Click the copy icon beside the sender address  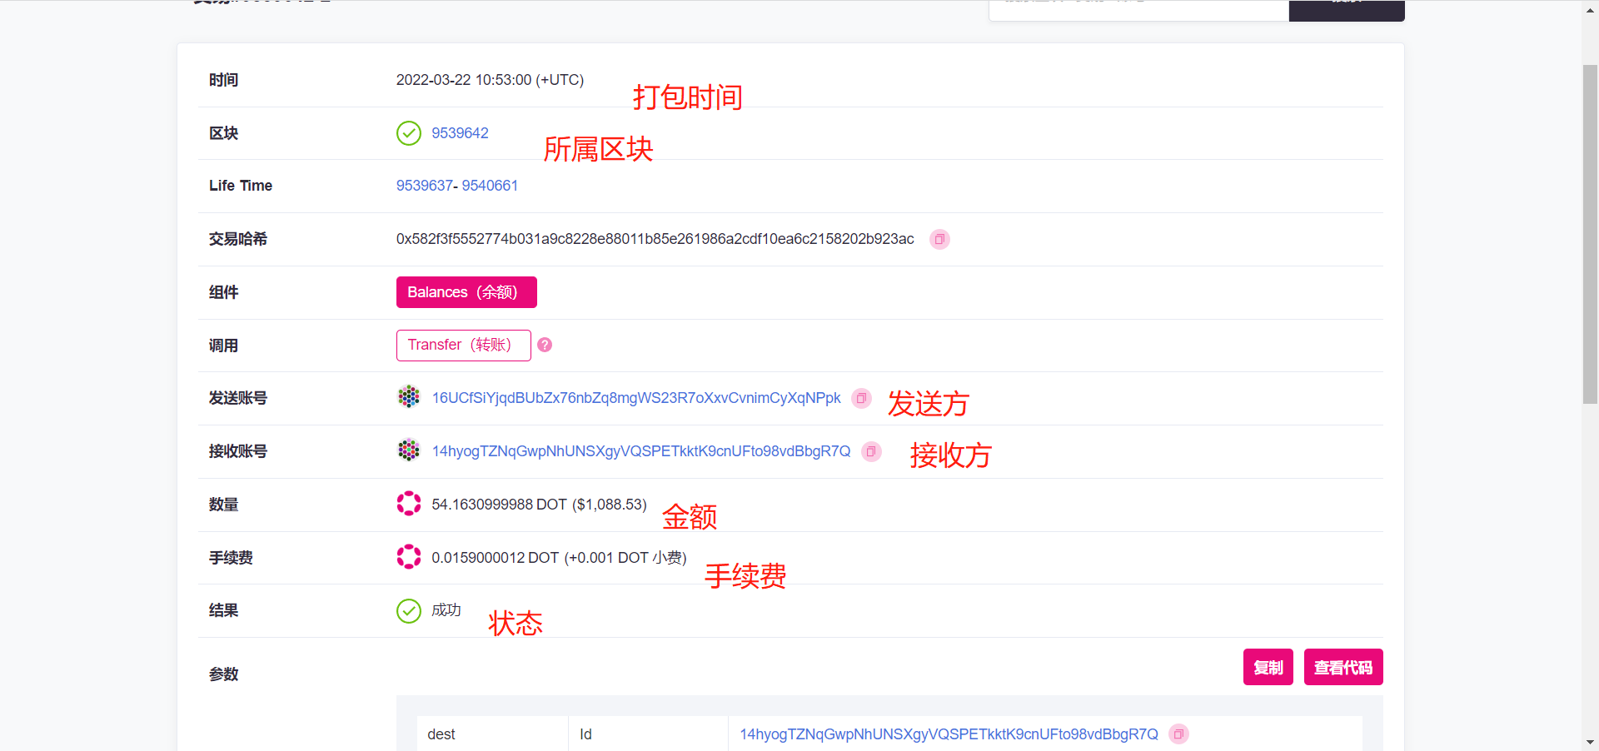861,399
